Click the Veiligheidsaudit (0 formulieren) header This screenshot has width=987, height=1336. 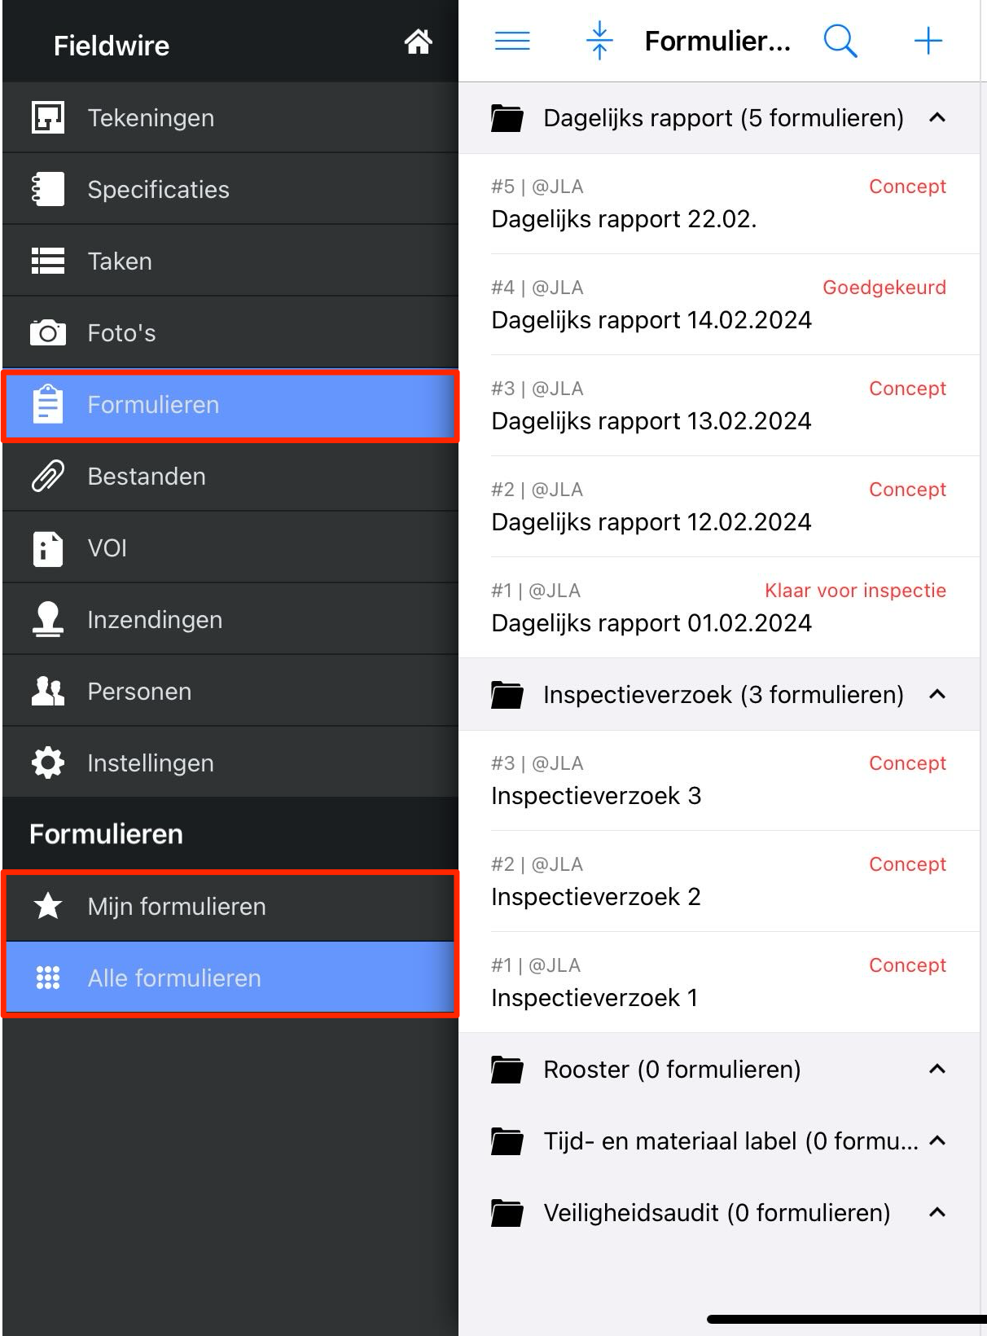[x=719, y=1213]
